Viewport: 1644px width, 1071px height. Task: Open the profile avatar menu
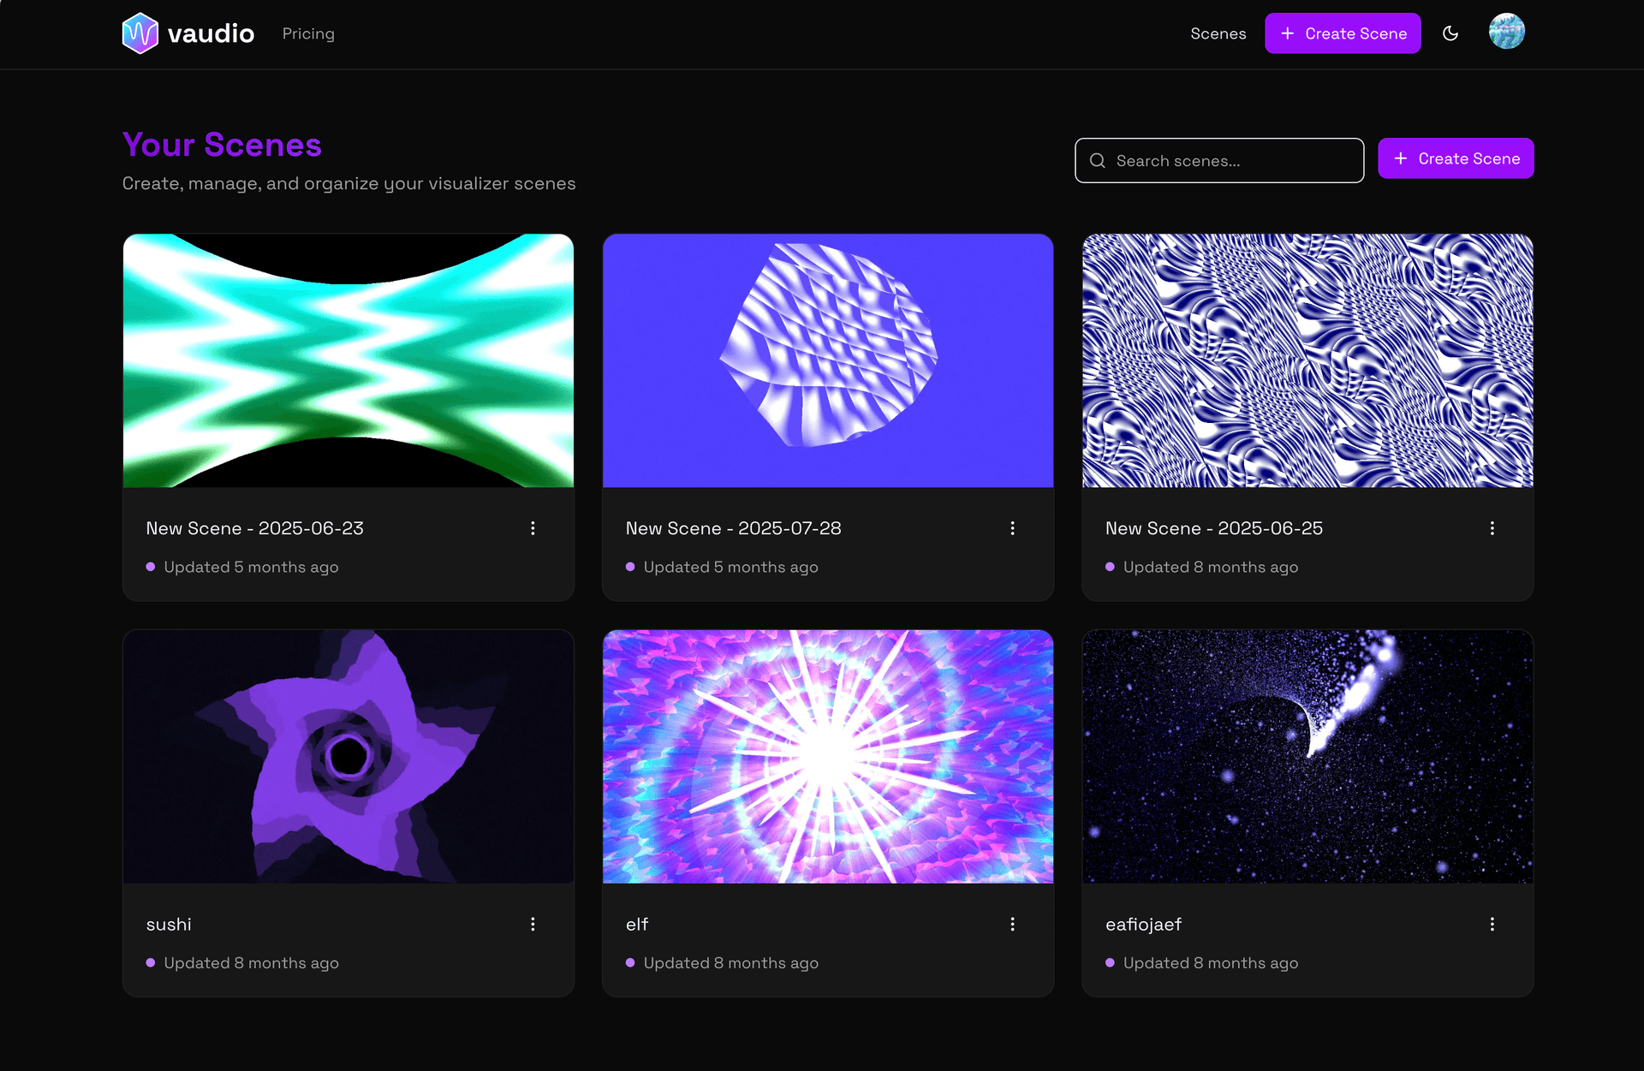(x=1508, y=32)
